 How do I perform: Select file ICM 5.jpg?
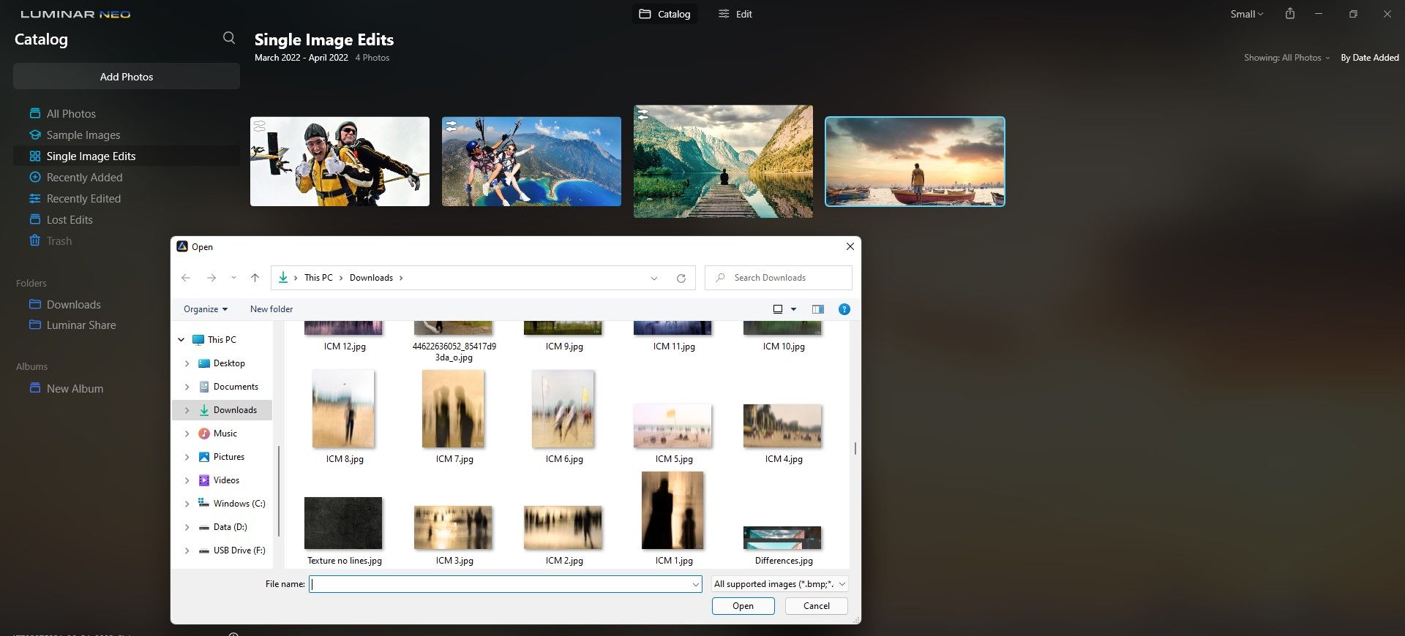click(673, 434)
